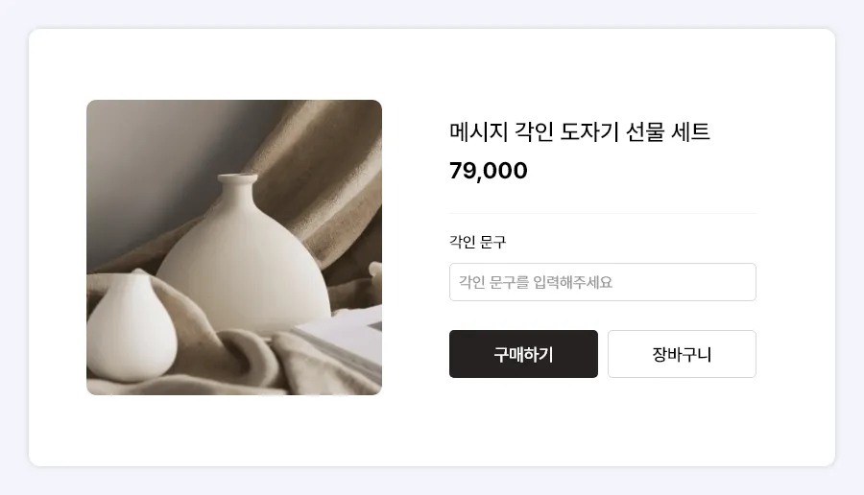This screenshot has height=495, width=864.
Task: Click the 구매하기 button
Action: pyautogui.click(x=523, y=354)
